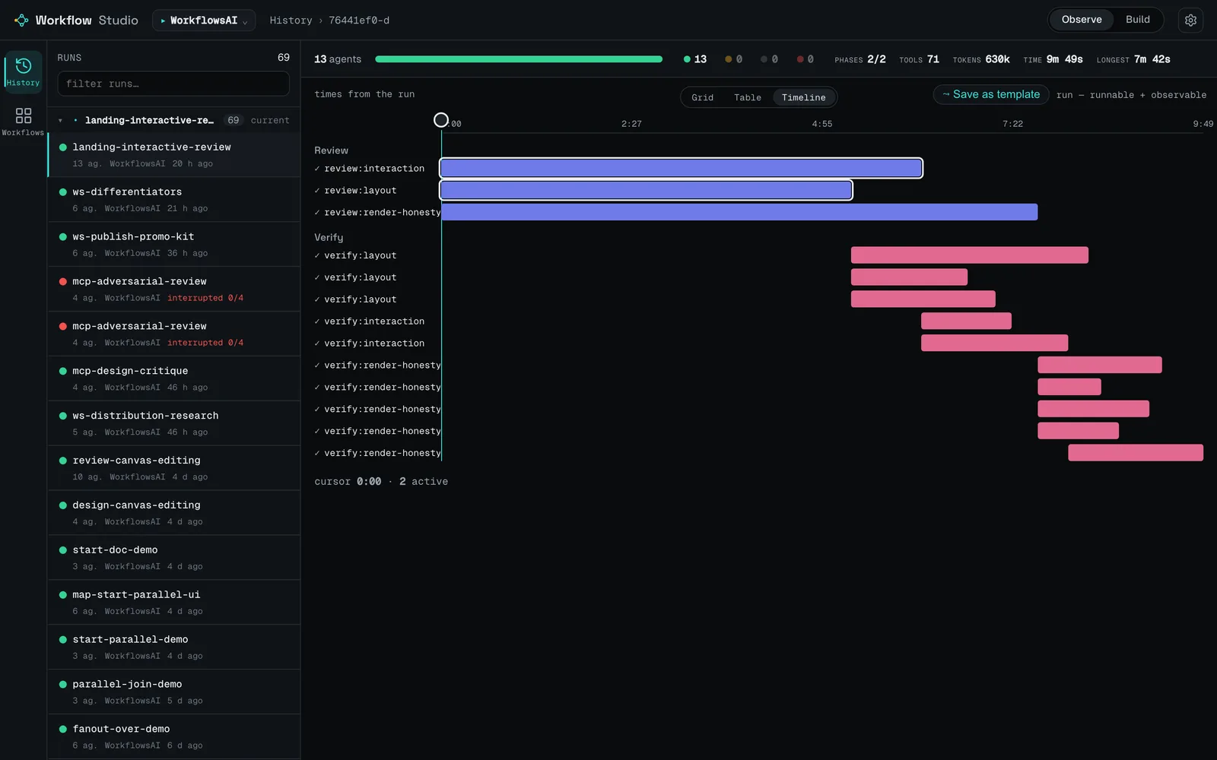Open the start-parallel-demo run
The image size is (1217, 760).
point(174,648)
